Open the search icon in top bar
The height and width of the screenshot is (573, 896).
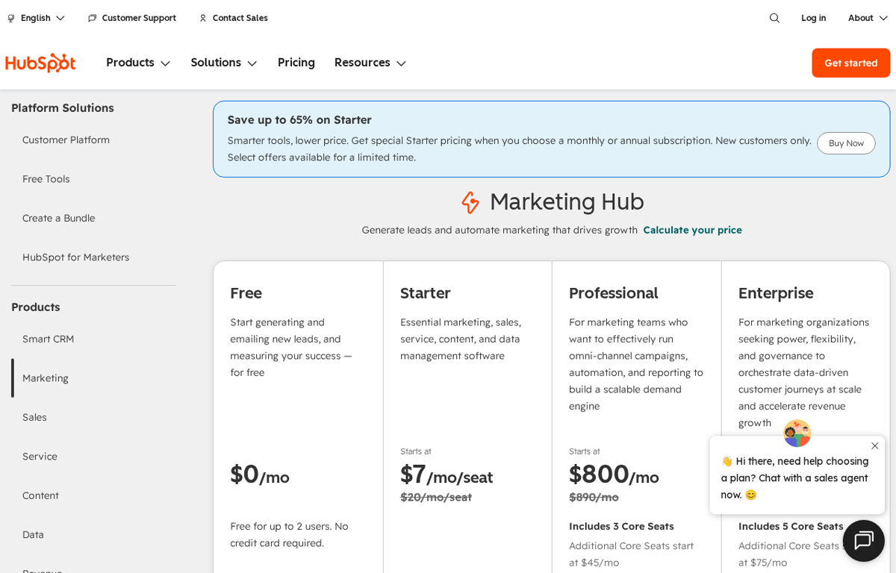tap(774, 18)
